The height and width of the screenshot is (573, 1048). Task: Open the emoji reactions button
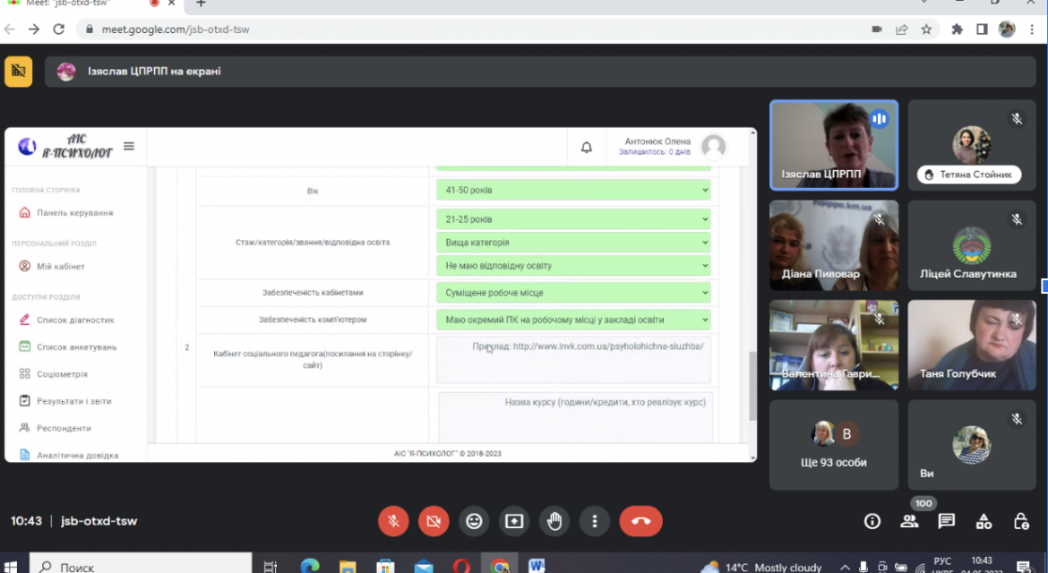pos(474,521)
